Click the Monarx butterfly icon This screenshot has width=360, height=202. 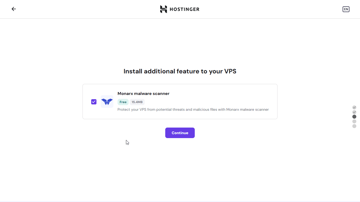(x=107, y=102)
